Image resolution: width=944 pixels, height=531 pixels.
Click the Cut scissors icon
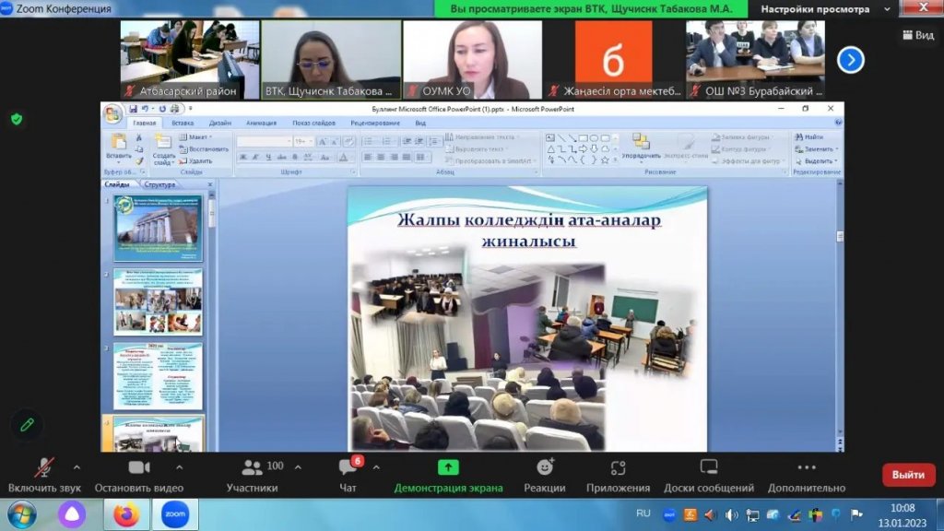(139, 138)
